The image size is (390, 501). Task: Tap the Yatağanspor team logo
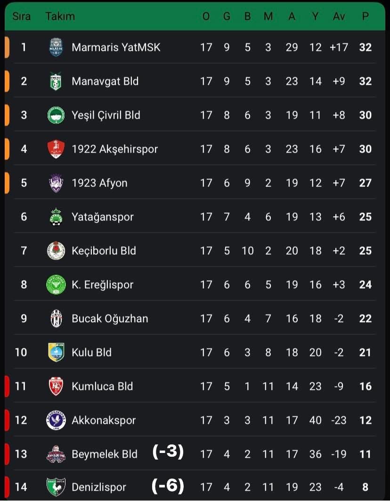click(56, 217)
